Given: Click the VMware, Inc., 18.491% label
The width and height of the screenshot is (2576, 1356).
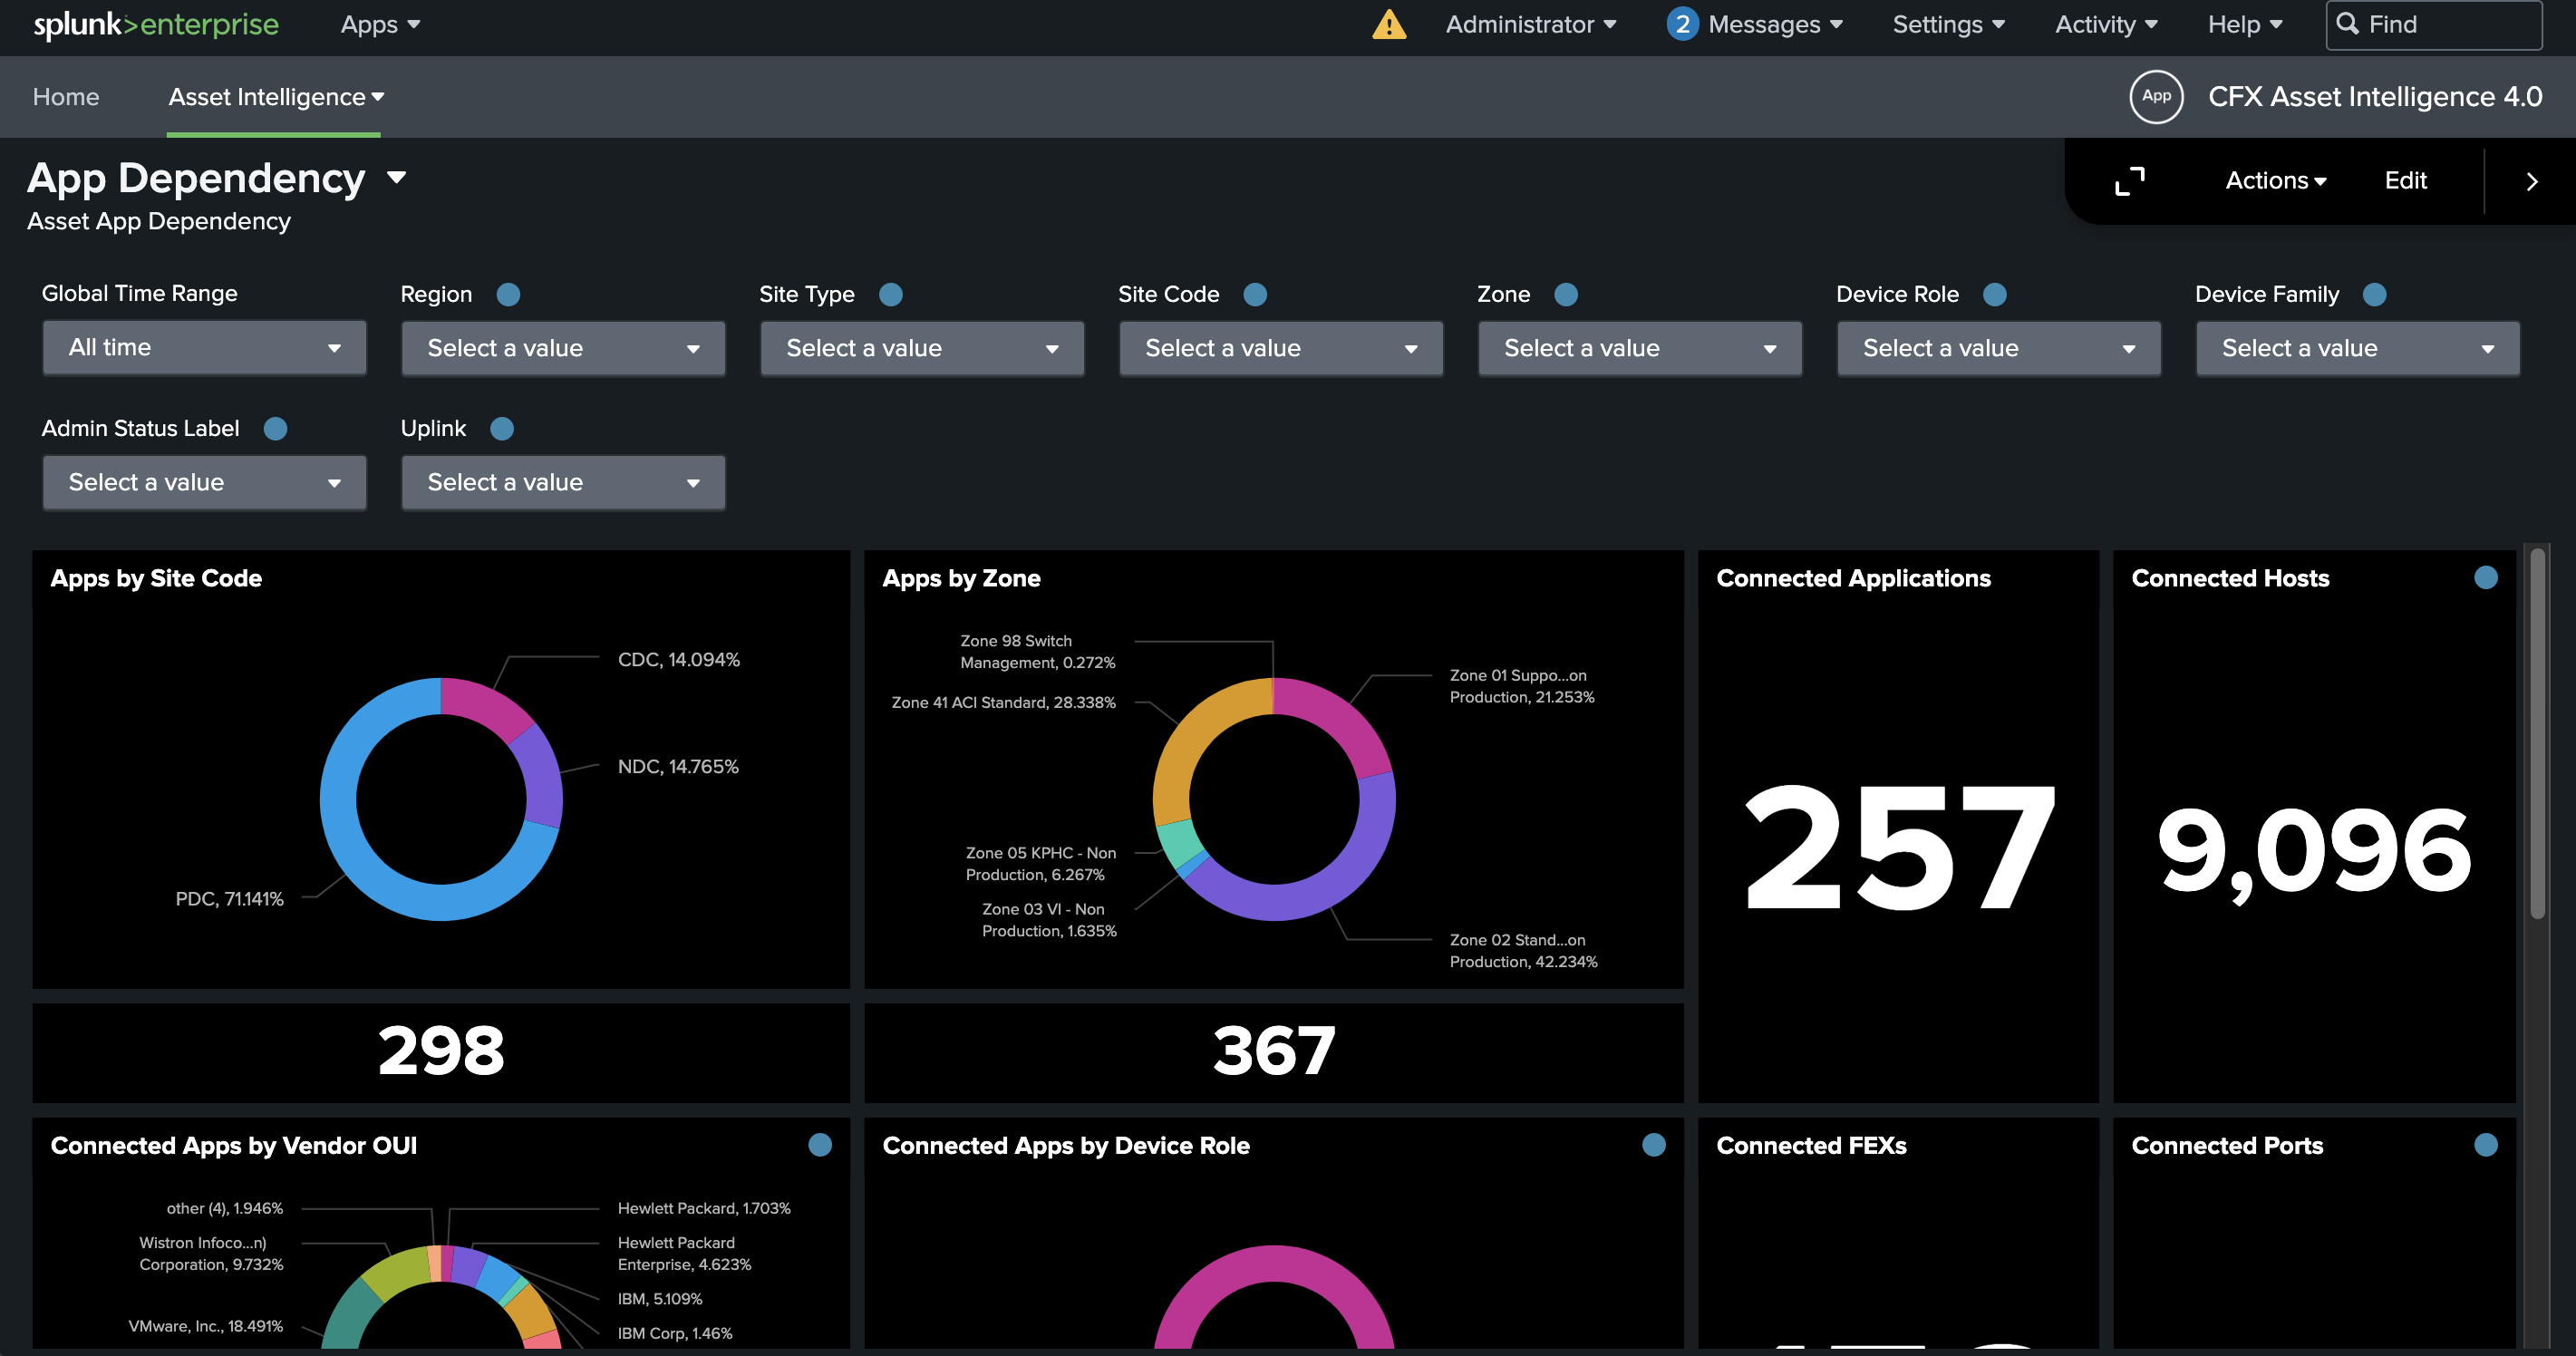Looking at the screenshot, I should [x=206, y=1326].
